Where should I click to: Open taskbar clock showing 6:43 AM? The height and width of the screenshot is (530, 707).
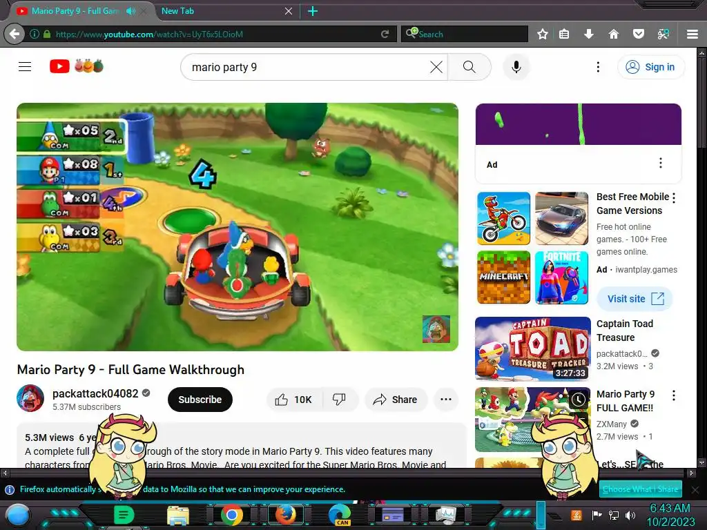click(670, 515)
